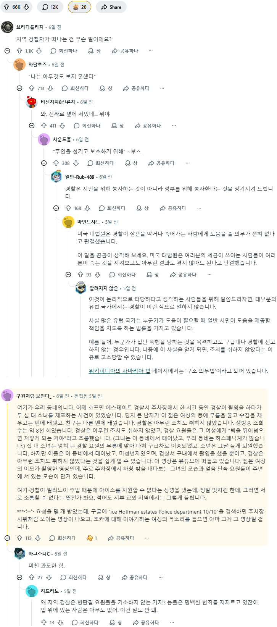
Task: Give an award to the 일반-Rub-489 comment
Action: 142,208
